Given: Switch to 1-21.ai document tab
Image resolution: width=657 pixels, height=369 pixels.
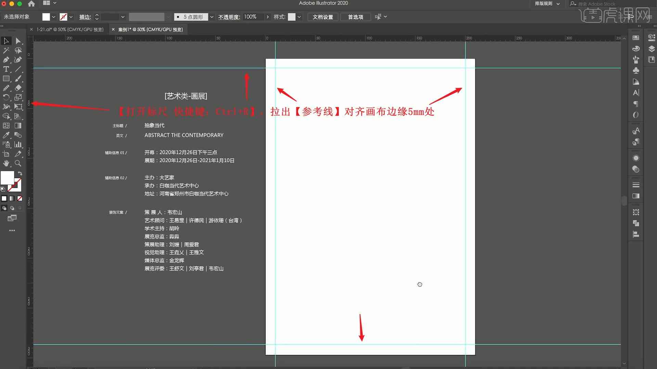Looking at the screenshot, I should [x=70, y=29].
